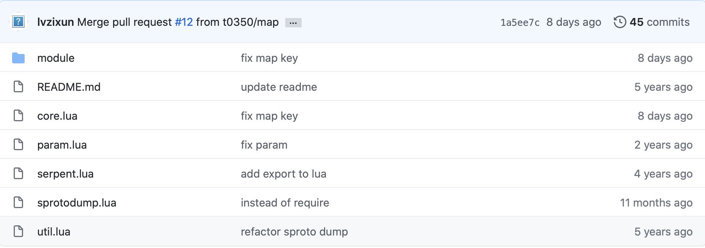Image resolution: width=705 pixels, height=248 pixels.
Task: Click the 'fix map key' commit message for core.lua
Action: (269, 116)
